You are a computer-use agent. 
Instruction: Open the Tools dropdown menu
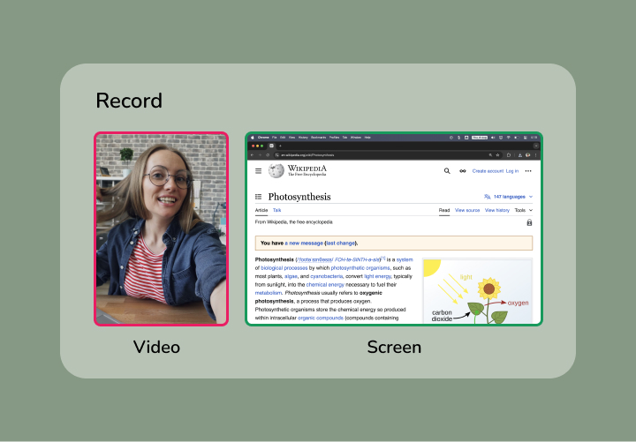click(523, 211)
